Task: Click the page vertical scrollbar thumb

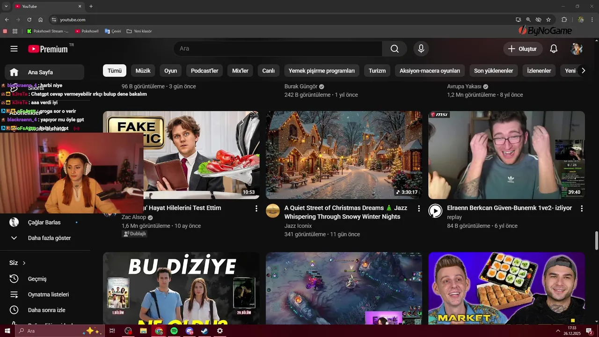Action: pyautogui.click(x=596, y=241)
